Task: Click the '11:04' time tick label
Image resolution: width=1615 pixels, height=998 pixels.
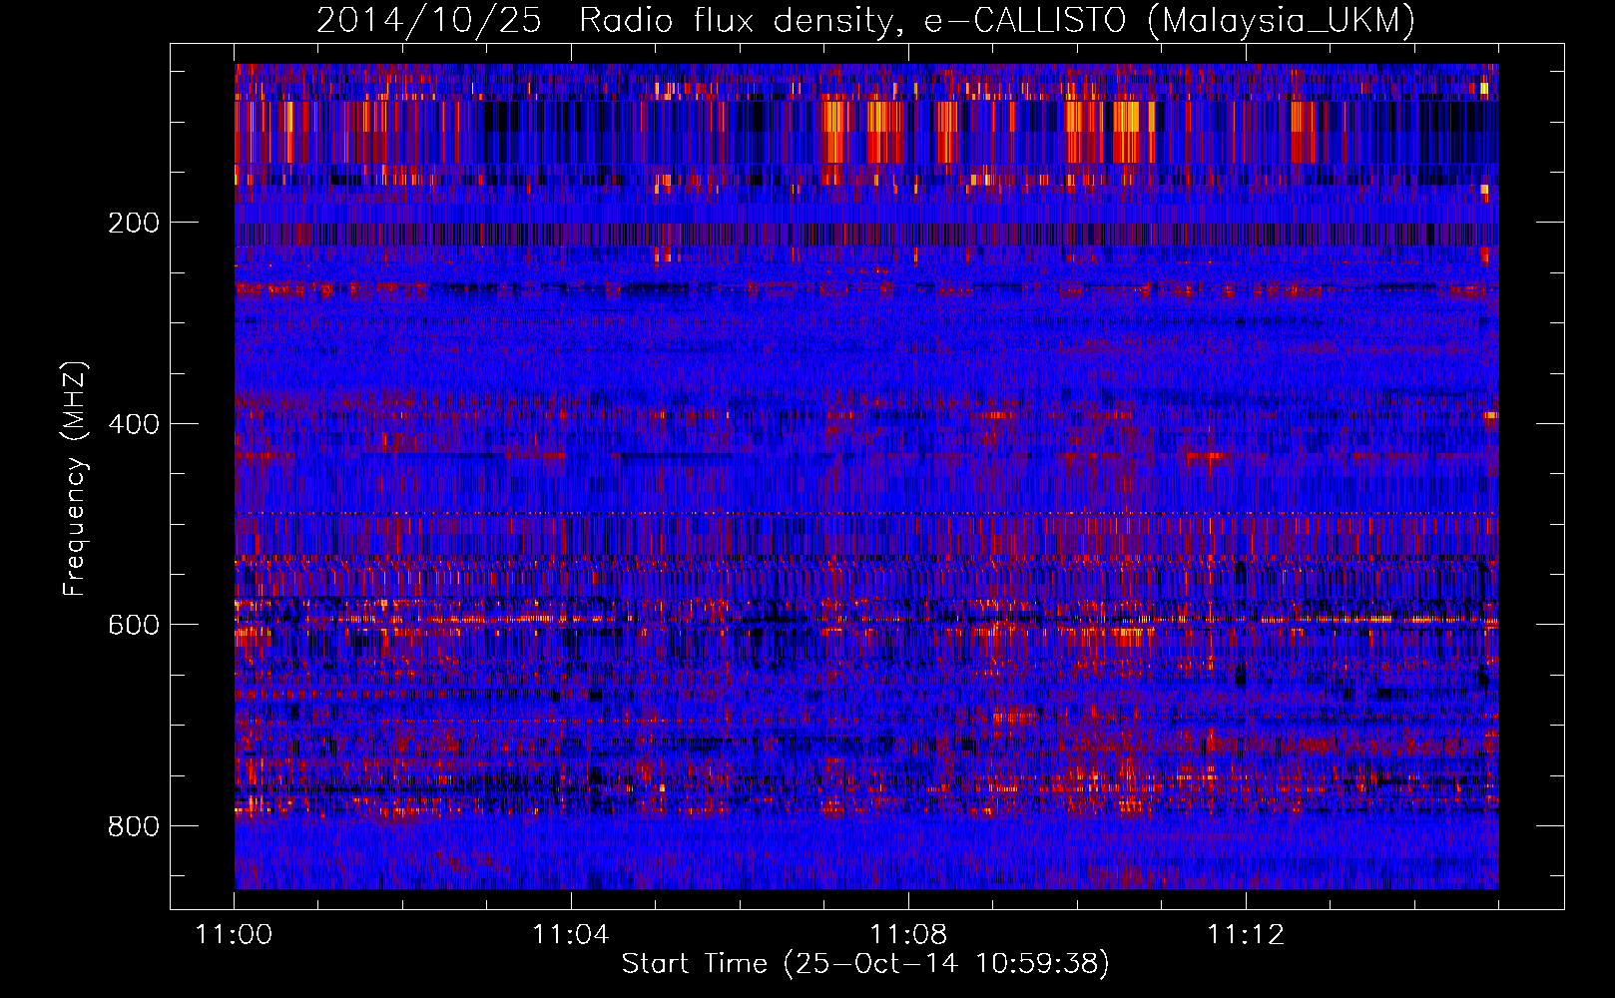Action: (x=571, y=935)
